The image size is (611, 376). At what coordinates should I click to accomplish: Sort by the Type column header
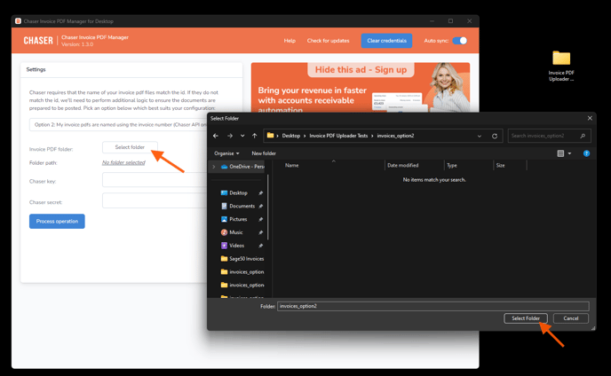click(452, 166)
